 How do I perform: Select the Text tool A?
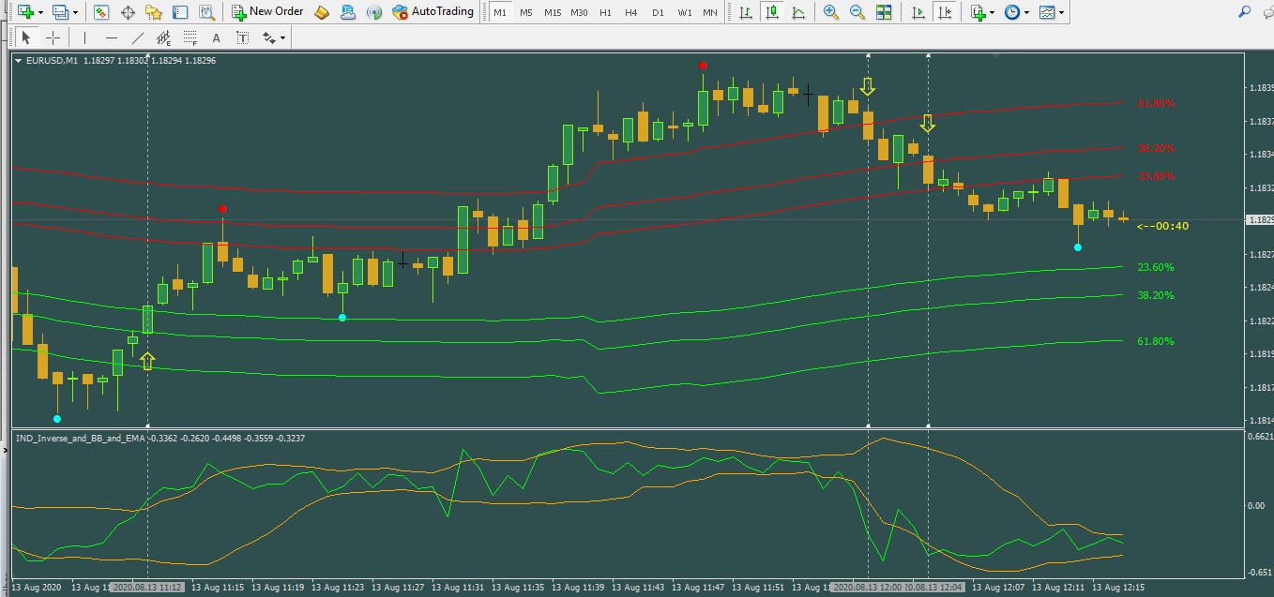216,38
